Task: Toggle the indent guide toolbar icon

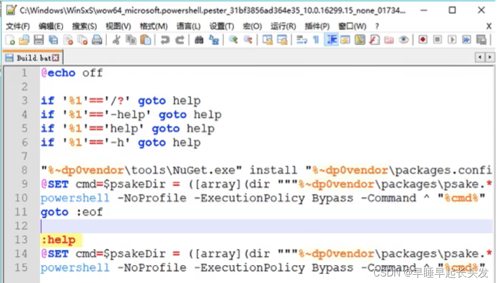Action: point(331,40)
